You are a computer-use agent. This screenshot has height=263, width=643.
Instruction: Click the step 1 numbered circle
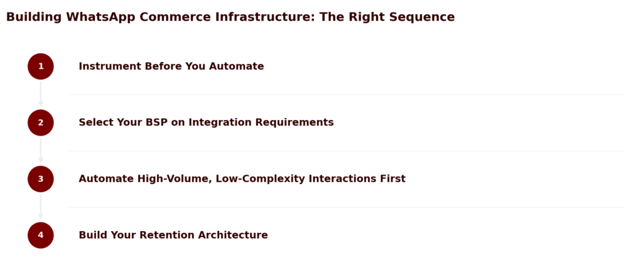(x=41, y=67)
